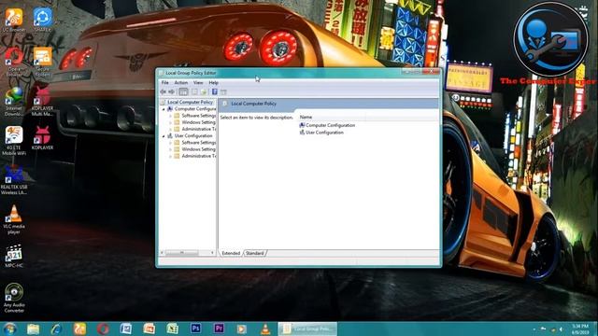Collapse the User Configuration tree node
598x336 pixels.
[x=164, y=136]
